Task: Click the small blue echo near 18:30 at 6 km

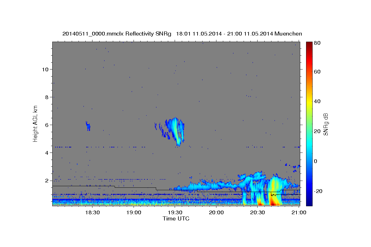Action: coord(88,126)
